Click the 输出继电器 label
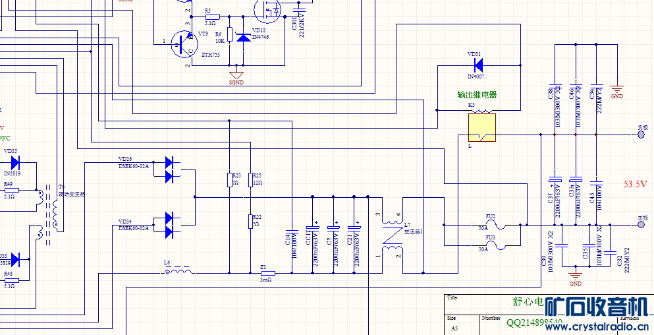Image resolution: width=654 pixels, height=335 pixels. tap(477, 95)
